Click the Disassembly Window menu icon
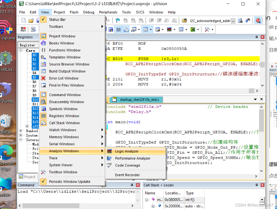 click(x=43, y=102)
